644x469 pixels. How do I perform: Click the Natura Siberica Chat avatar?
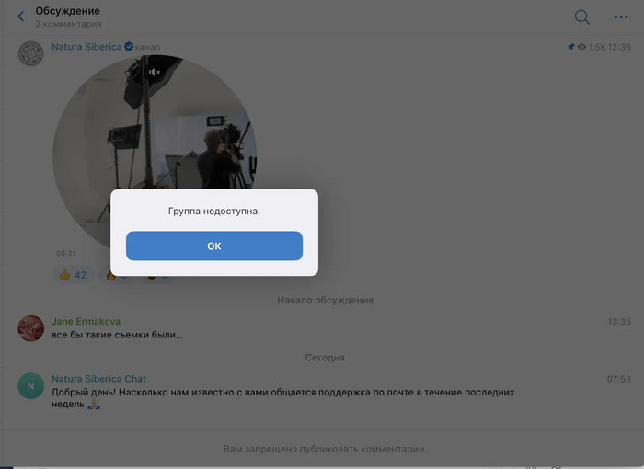coord(30,385)
